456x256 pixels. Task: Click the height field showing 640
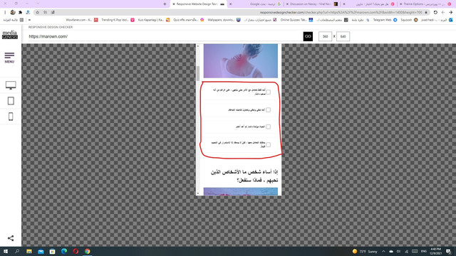click(x=343, y=36)
